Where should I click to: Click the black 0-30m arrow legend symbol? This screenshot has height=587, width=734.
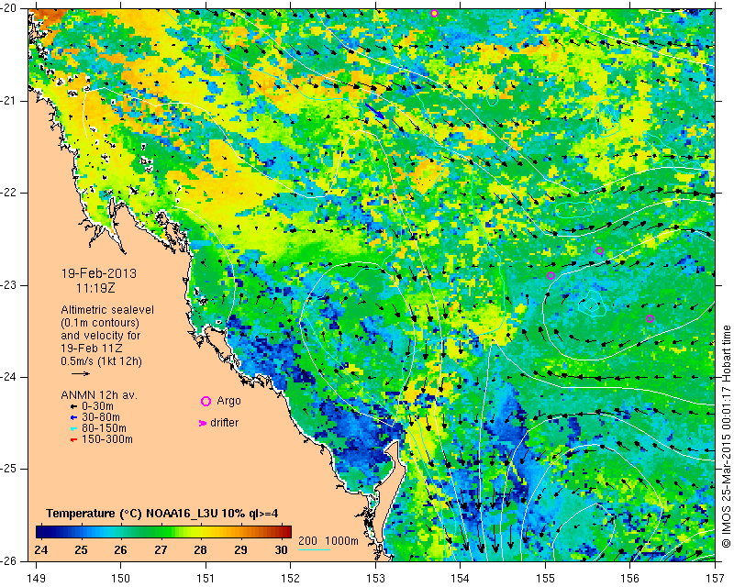73,407
